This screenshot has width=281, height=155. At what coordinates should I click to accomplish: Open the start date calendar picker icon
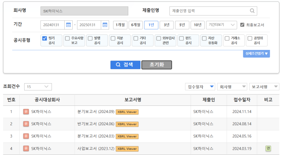[68, 25]
